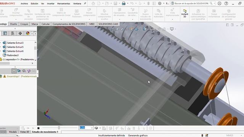Image resolution: width=244 pixels, height=137 pixels.
Task: Click the Options gear icon in title toolbar
Action: [x=160, y=3]
